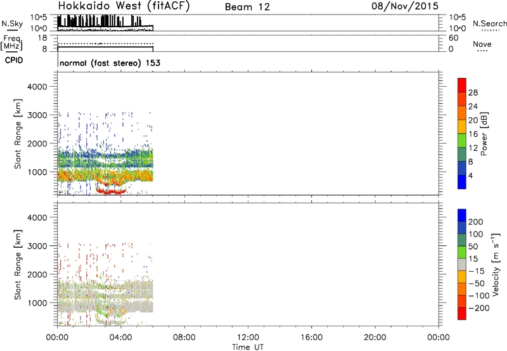Screen dimensions: 507x351
Task: Click the 'N.Sky' legend label
Action: (12, 23)
